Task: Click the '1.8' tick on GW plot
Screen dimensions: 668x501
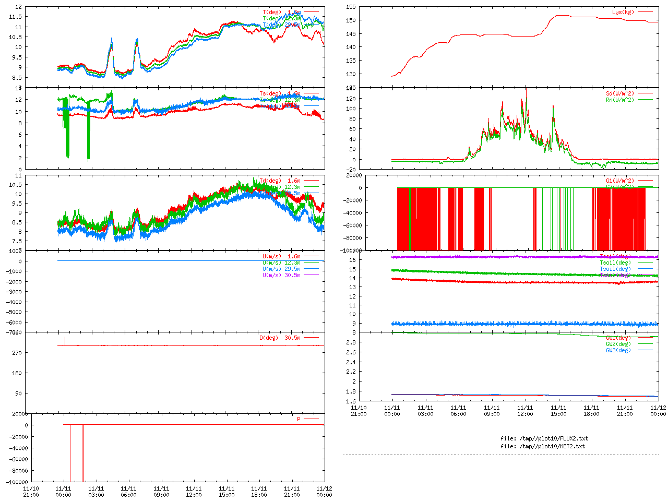Action: [x=351, y=391]
